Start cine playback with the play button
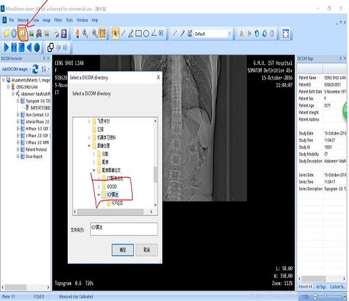The width and height of the screenshot is (349, 301). point(6,47)
